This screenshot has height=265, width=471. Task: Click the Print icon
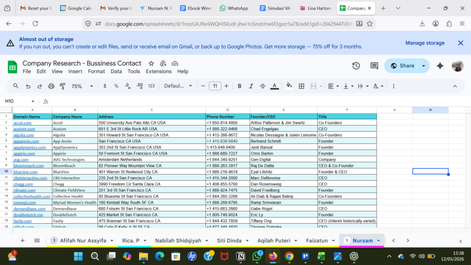pyautogui.click(x=51, y=86)
